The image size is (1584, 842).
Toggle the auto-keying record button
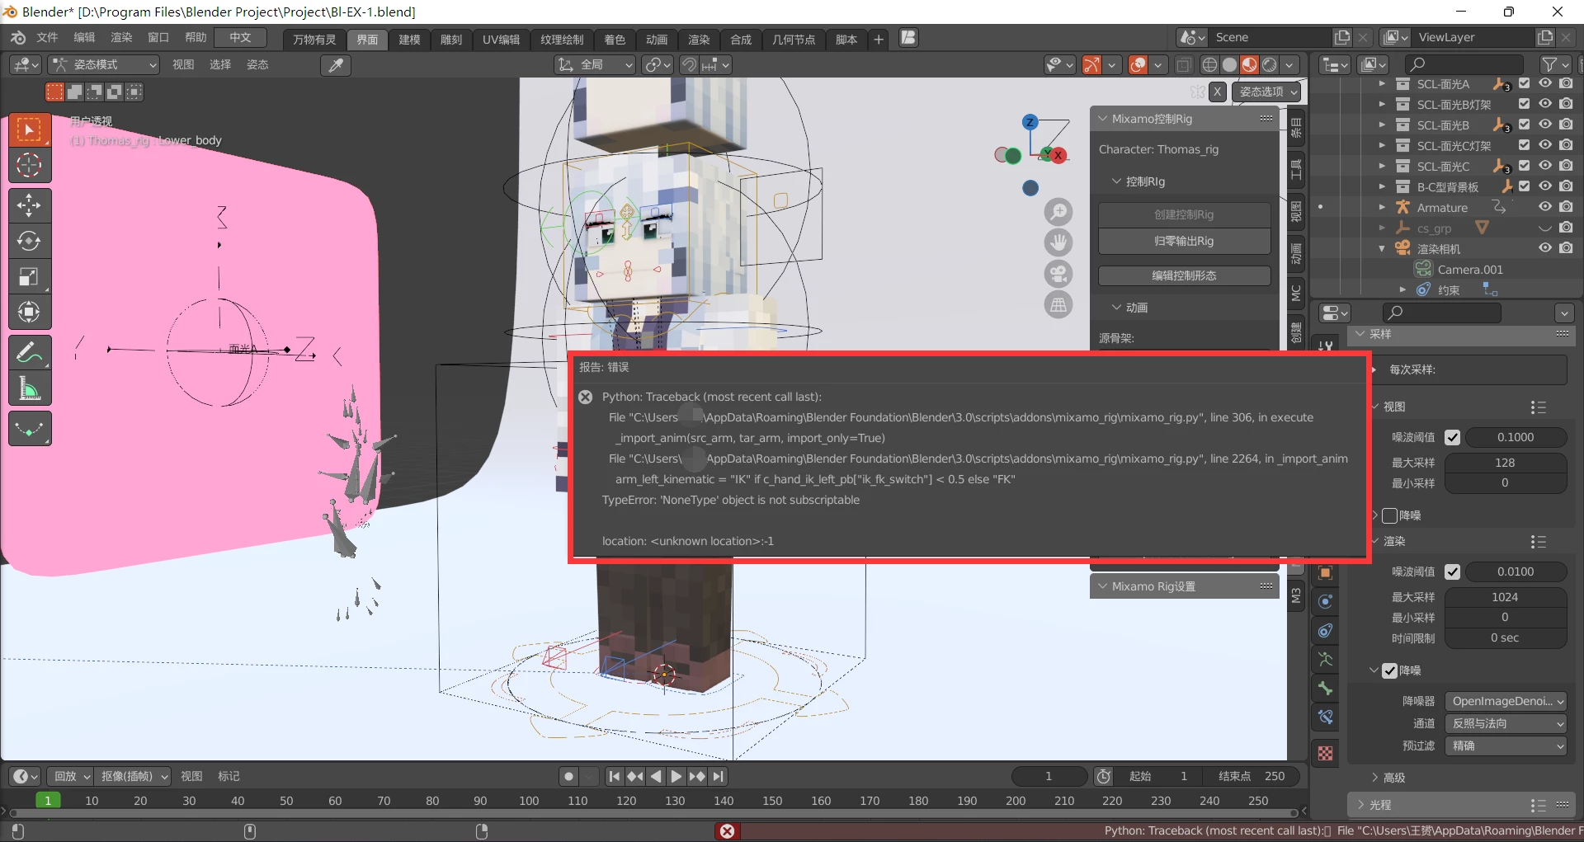pyautogui.click(x=568, y=776)
